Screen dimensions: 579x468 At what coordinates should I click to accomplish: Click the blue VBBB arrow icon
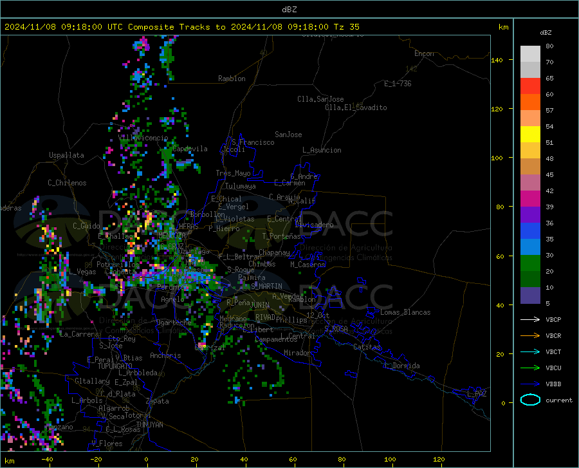(530, 384)
